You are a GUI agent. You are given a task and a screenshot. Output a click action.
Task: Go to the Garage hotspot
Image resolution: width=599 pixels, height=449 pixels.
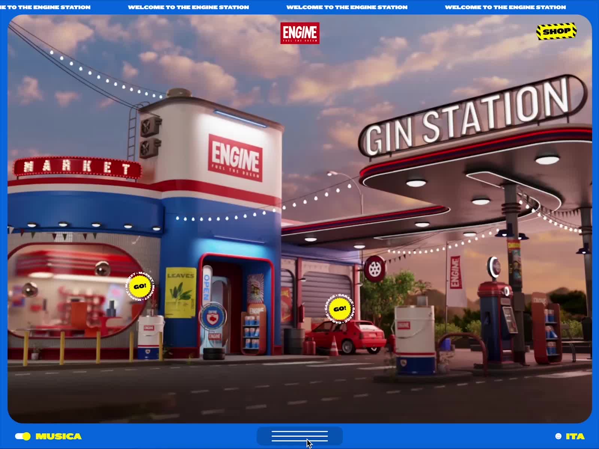[340, 309]
